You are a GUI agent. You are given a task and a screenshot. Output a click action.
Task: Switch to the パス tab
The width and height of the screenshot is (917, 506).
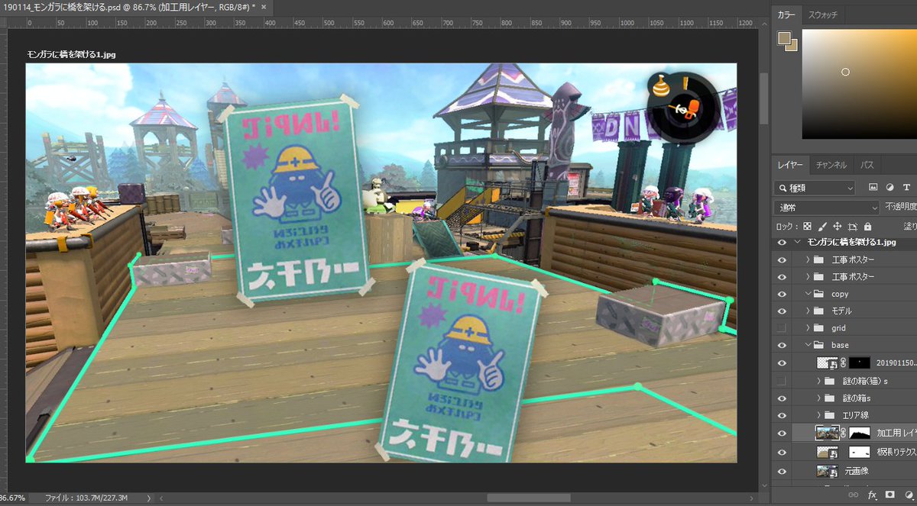click(867, 164)
